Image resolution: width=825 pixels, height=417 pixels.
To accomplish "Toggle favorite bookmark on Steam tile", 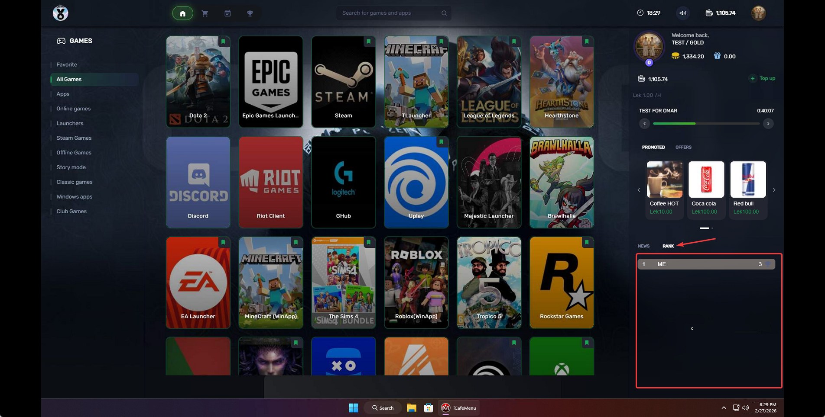I will tap(368, 42).
